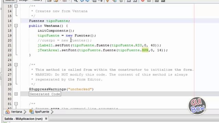219x123 pixels.
Task: Click line number 19 in the gutter
Action: [x=10, y=36]
